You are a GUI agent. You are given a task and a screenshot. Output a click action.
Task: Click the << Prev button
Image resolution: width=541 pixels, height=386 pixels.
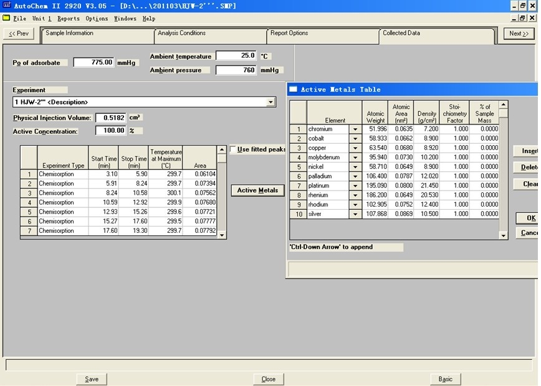pos(19,34)
